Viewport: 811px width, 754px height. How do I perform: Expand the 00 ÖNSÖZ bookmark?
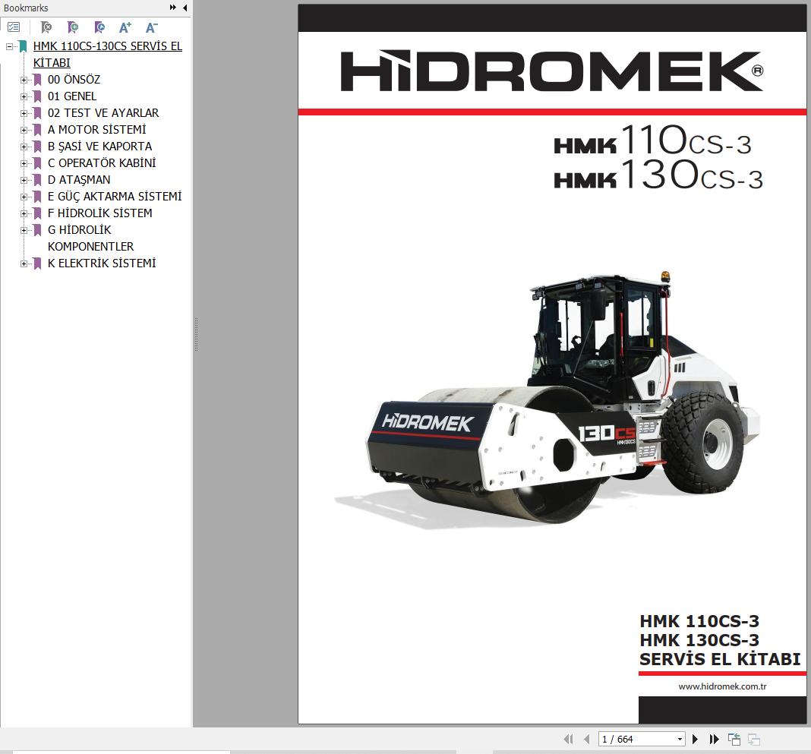(24, 80)
